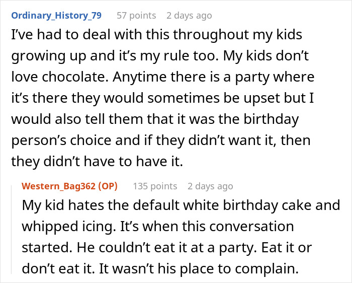Open the Western_Bag362 user profile
This screenshot has width=352, height=283.
click(x=61, y=186)
